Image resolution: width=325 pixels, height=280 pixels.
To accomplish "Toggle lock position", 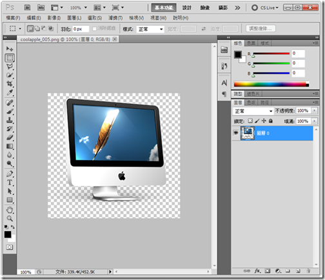I will click(264, 121).
